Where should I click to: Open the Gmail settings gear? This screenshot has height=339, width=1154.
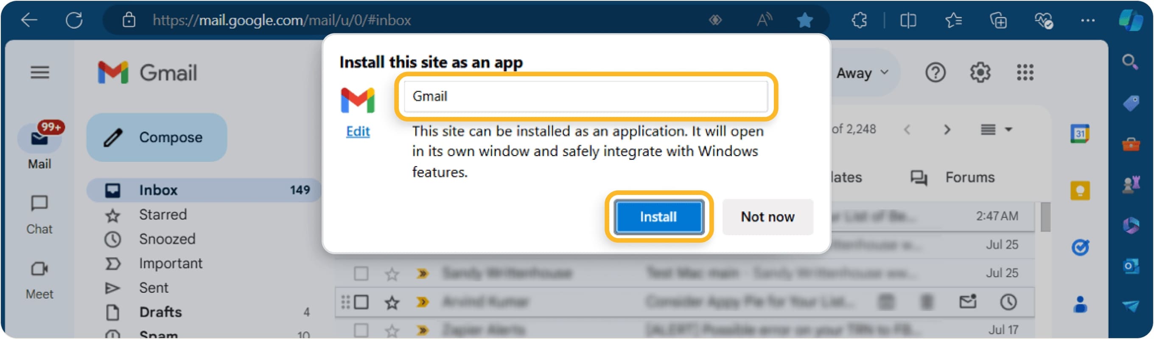980,72
